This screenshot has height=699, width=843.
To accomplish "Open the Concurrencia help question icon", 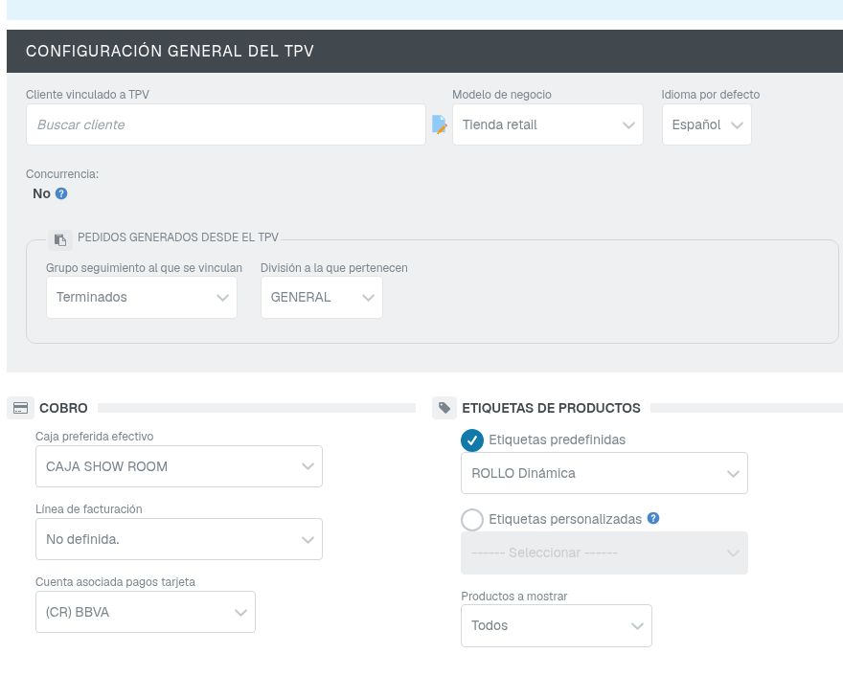I will (x=61, y=193).
